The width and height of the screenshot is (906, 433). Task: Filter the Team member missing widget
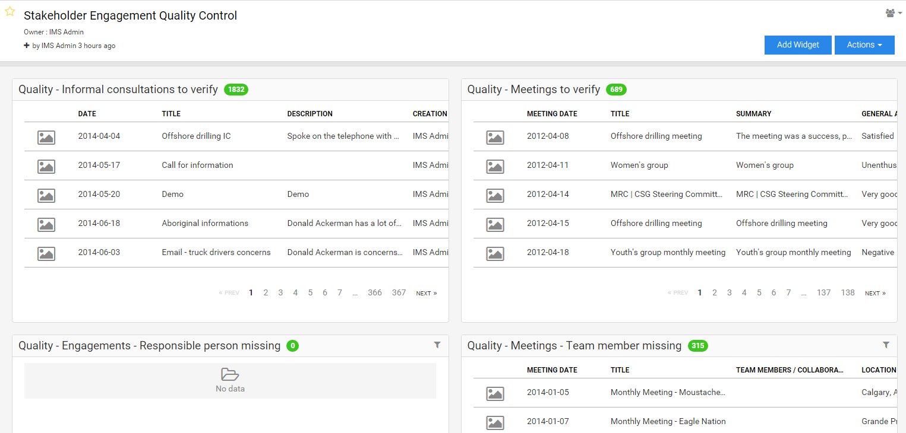coord(886,345)
